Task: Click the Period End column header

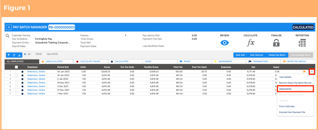Action: pyautogui.click(x=62, y=67)
